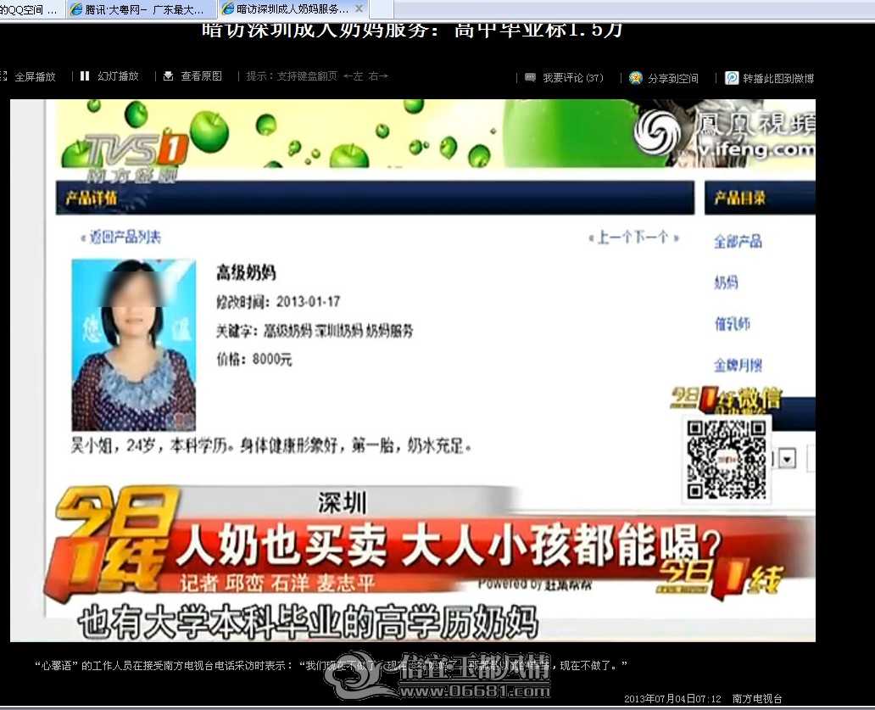Select 奶妈 in the product catalog

(x=726, y=282)
